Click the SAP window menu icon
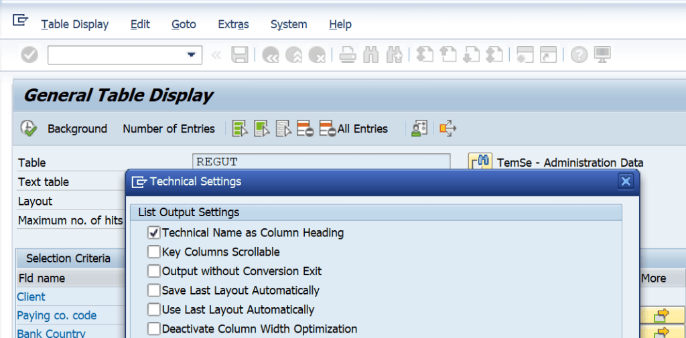 pyautogui.click(x=20, y=20)
